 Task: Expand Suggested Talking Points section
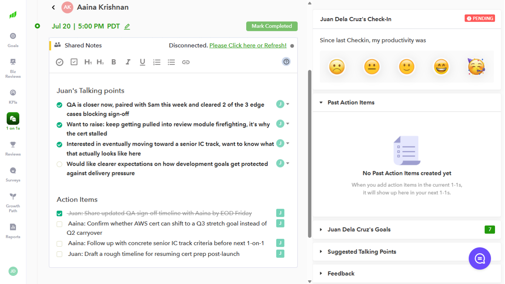pos(321,252)
